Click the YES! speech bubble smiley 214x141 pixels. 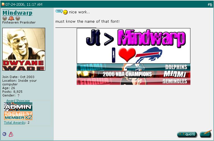tap(59, 11)
